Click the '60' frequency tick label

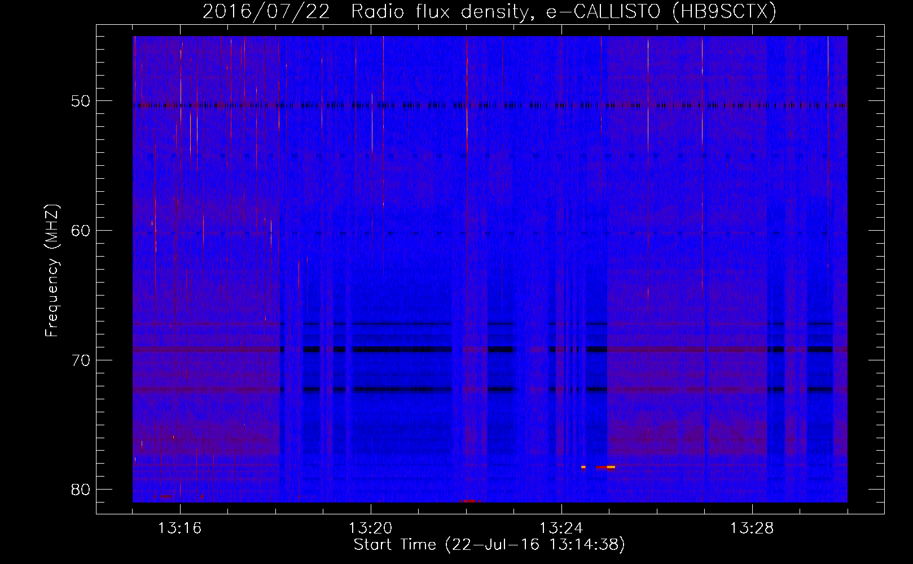click(81, 231)
